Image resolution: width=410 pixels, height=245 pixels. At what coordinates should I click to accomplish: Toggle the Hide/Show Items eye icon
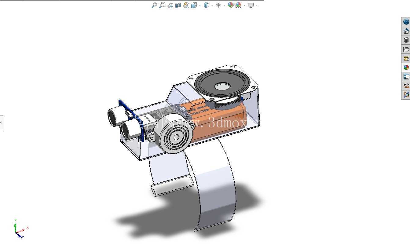tap(218, 5)
